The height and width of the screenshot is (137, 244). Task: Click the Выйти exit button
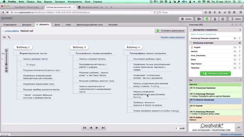pos(236,19)
